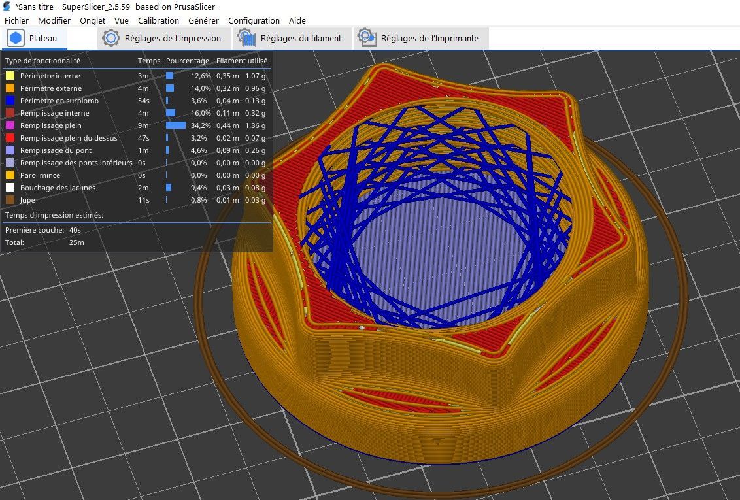Click the blue Périmètre en surplomb swatch

point(10,101)
